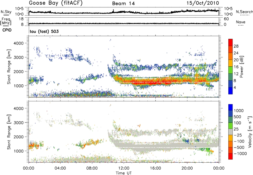Click the "N.Search" legend label
Viewport: 253px width, 175px height.
244,12
